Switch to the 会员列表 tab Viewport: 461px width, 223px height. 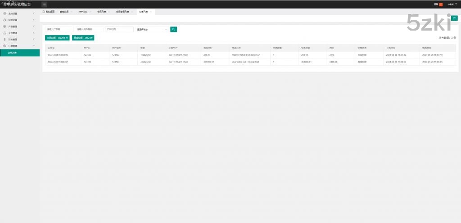tap(101, 11)
